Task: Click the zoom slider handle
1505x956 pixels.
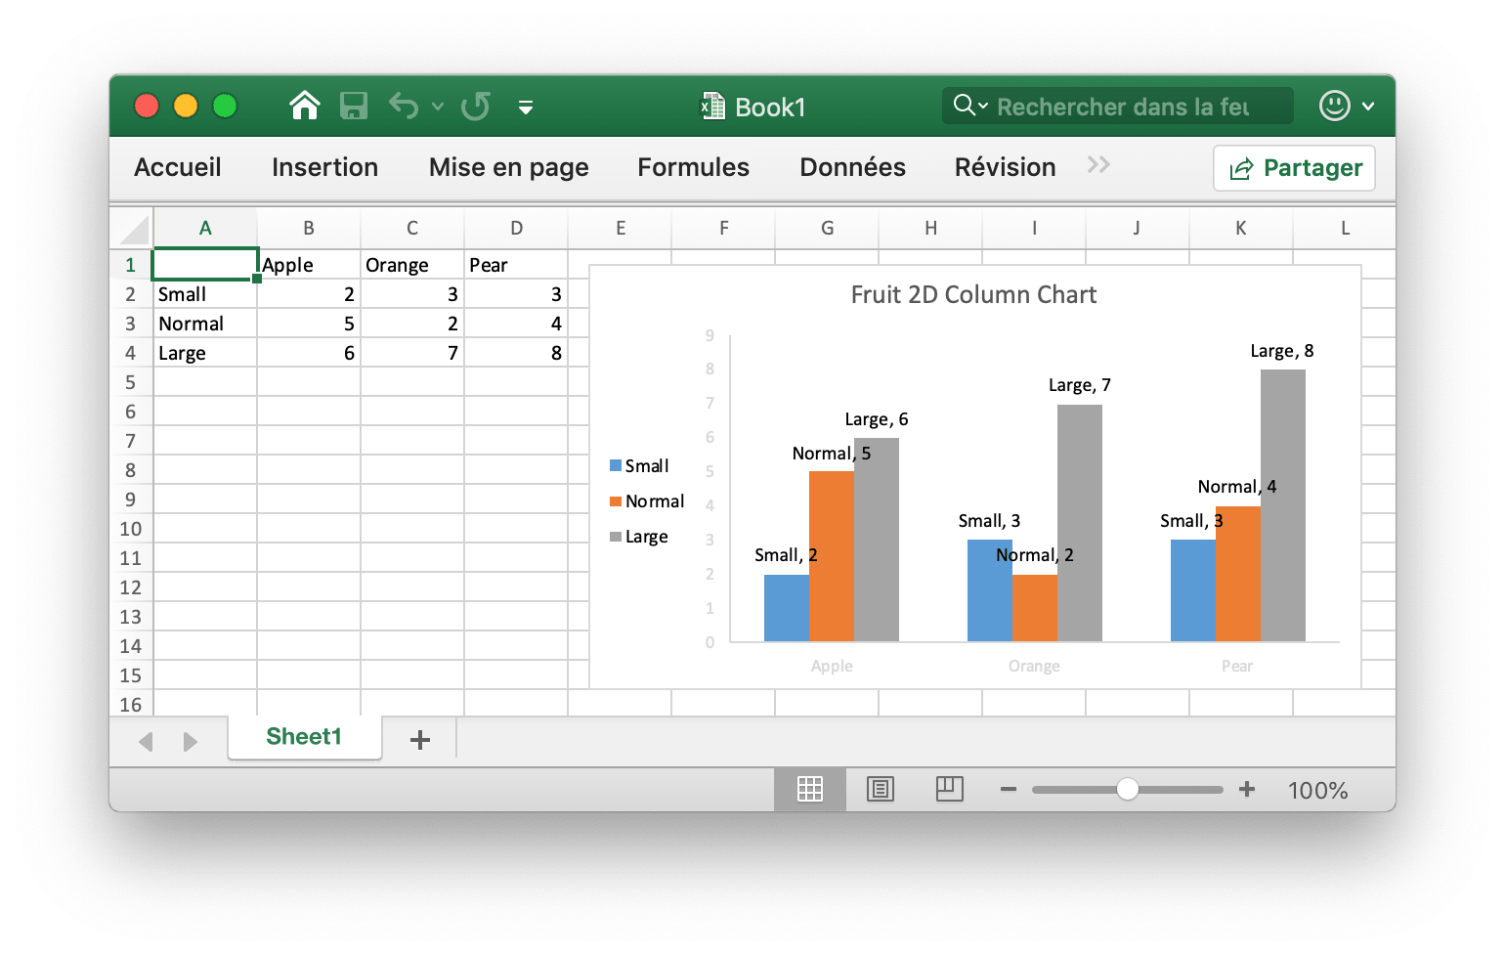Action: [1127, 790]
